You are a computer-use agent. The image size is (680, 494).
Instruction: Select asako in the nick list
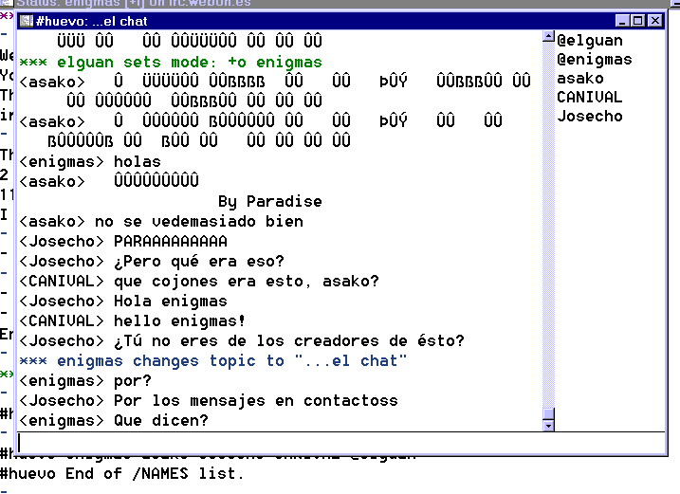579,79
